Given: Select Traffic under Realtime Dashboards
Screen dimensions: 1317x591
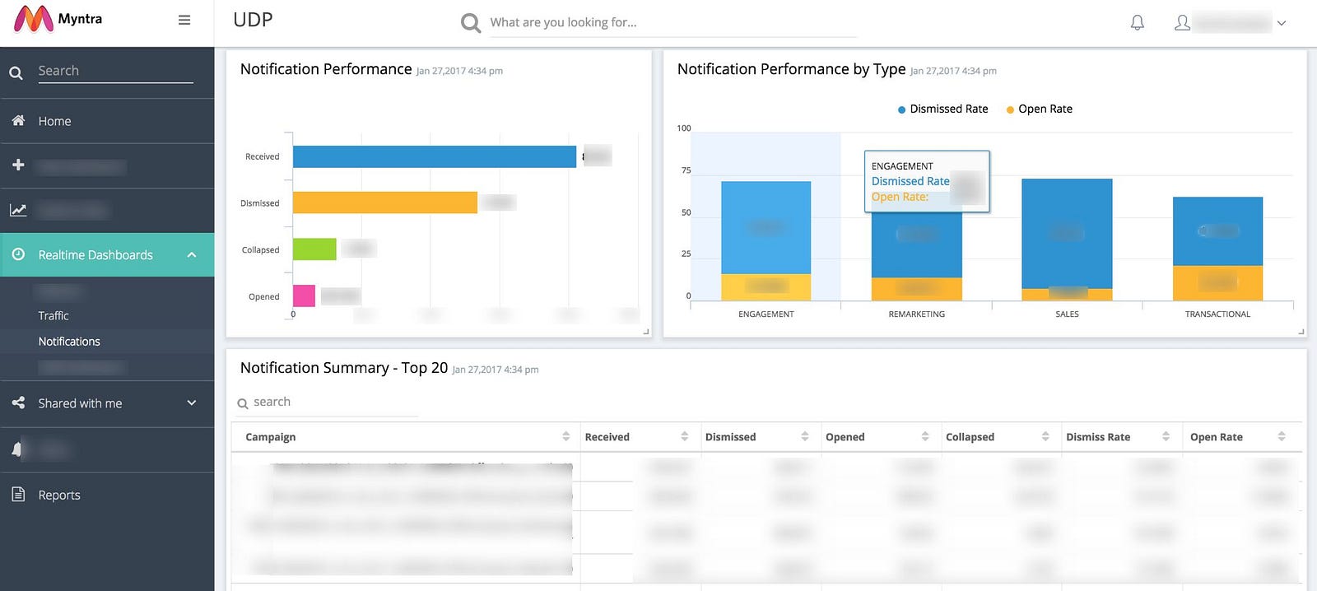Looking at the screenshot, I should 54,315.
